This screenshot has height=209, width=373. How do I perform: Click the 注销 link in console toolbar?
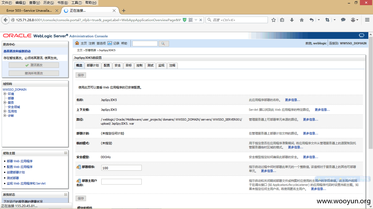click(92, 43)
